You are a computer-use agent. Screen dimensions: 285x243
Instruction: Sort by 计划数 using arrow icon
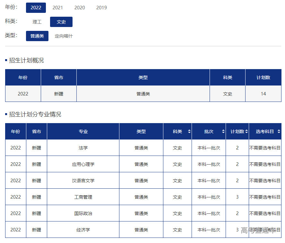coord(246,131)
